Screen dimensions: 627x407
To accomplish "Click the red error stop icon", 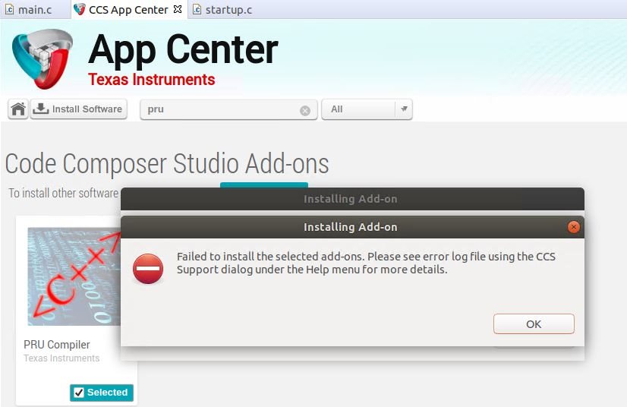I will (x=148, y=269).
